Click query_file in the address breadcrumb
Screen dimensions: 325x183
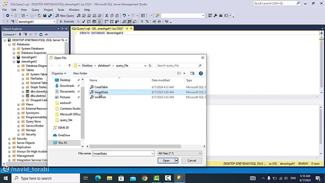point(122,65)
